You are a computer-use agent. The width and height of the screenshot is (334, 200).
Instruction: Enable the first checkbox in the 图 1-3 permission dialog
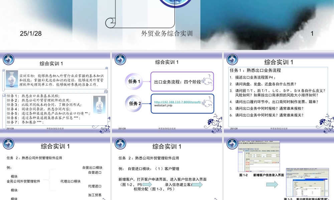pyautogui.click(x=295, y=183)
